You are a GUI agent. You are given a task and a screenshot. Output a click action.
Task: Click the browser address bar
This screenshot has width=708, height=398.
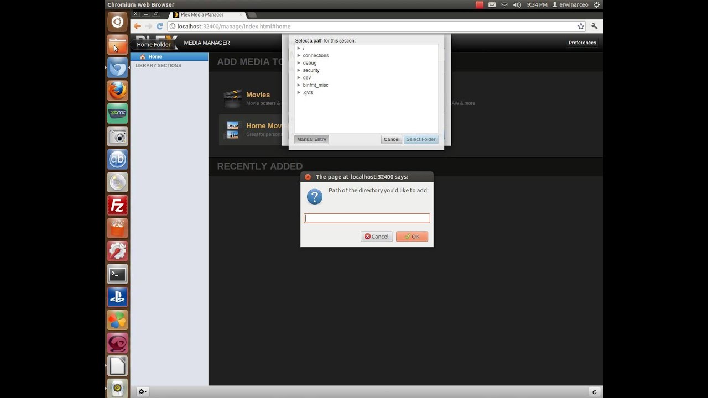pyautogui.click(x=376, y=26)
